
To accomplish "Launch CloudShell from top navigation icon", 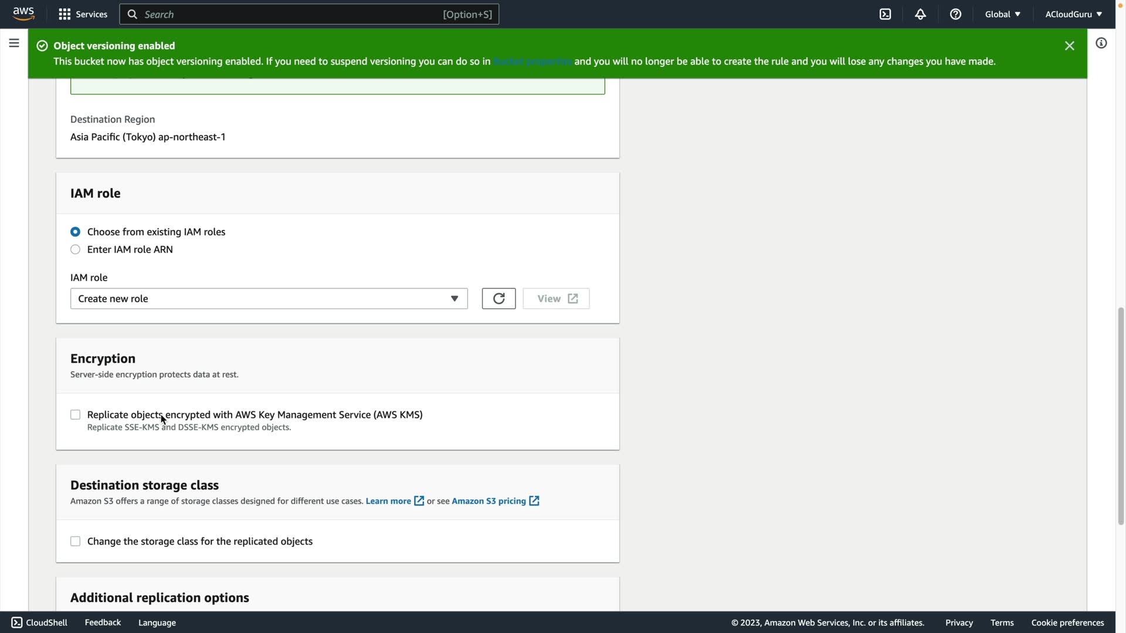I will point(885,14).
